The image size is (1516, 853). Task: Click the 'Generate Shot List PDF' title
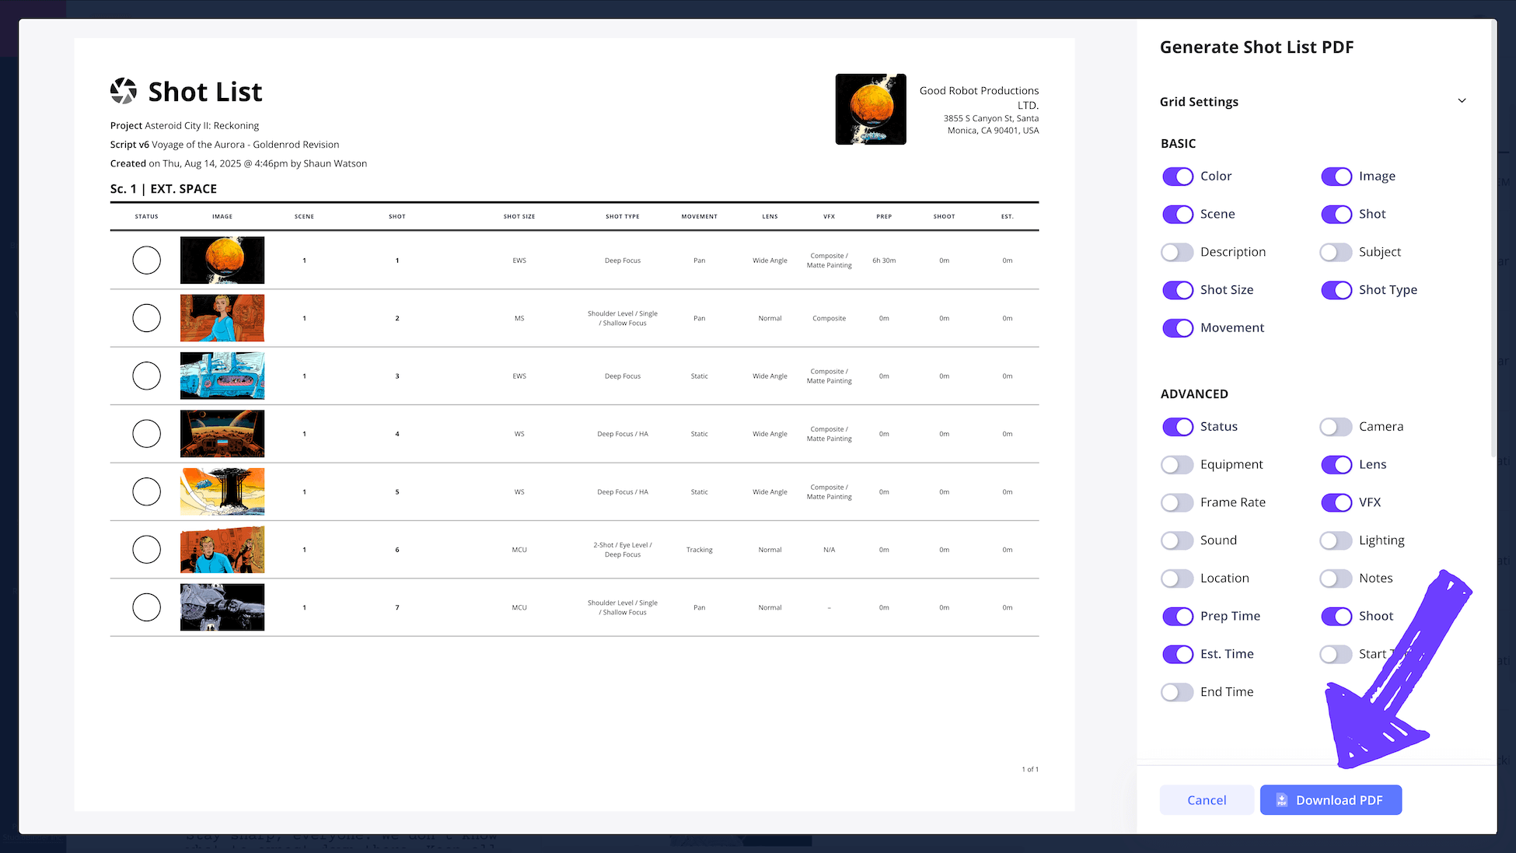pos(1256,47)
